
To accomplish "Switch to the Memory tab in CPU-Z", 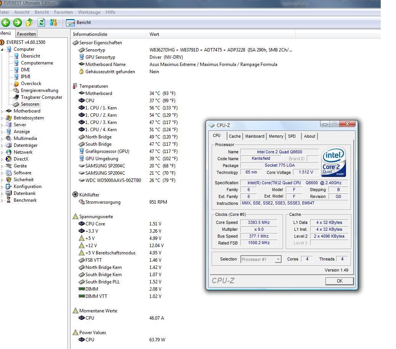I will pyautogui.click(x=276, y=136).
